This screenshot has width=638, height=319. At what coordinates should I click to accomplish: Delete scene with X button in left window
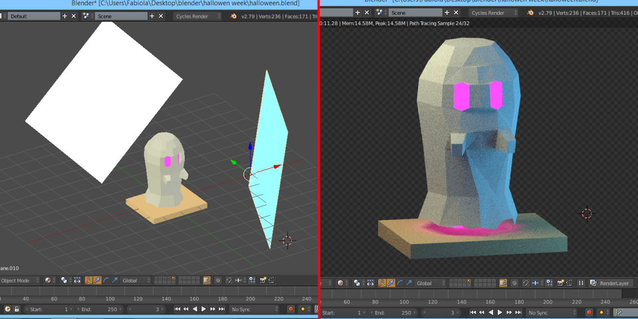point(161,16)
